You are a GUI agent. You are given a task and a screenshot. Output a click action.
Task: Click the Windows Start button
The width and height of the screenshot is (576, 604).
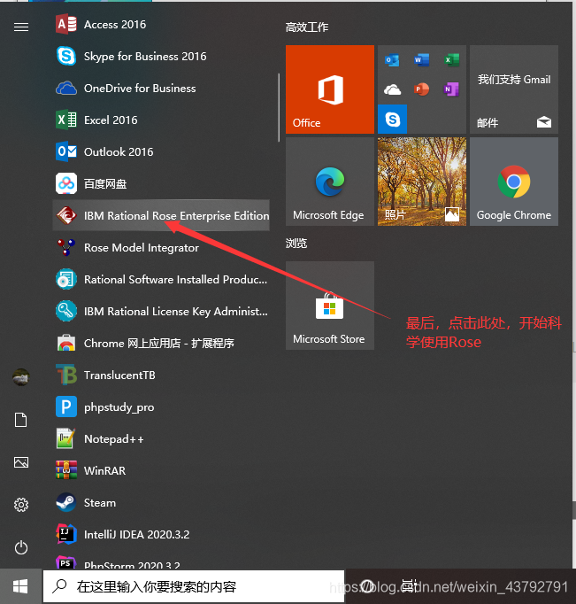pyautogui.click(x=20, y=586)
